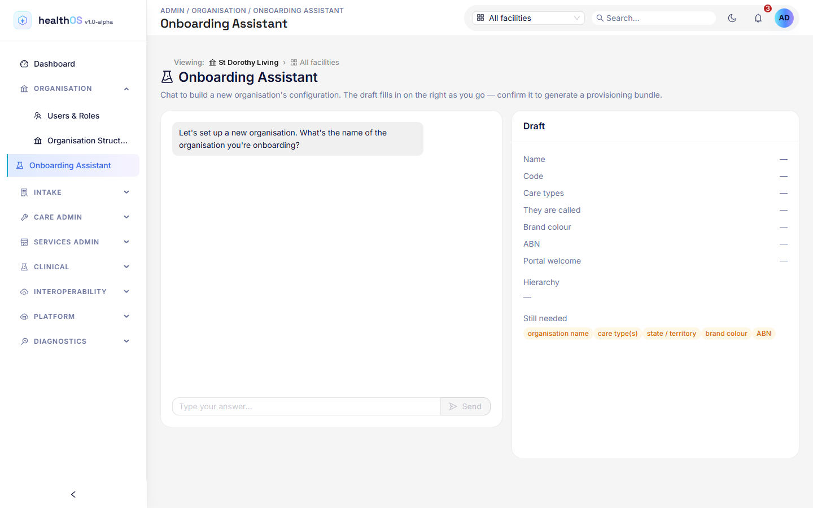Click the Organisation Structure building icon

coord(38,141)
